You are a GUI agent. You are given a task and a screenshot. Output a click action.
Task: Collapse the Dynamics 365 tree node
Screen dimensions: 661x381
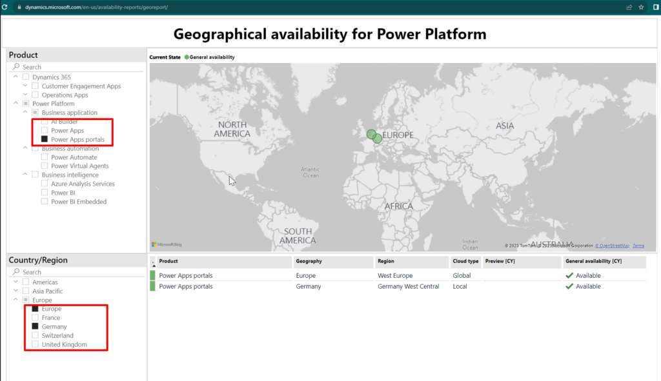15,77
